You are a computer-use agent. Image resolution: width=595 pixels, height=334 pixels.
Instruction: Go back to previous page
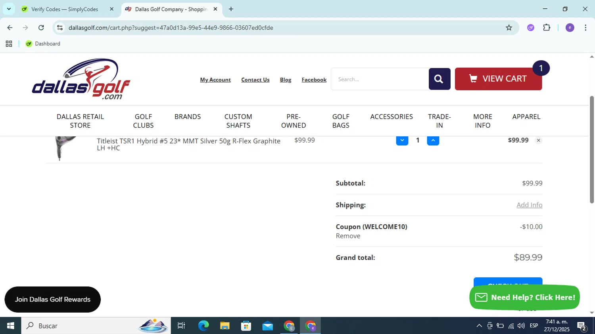tap(10, 28)
